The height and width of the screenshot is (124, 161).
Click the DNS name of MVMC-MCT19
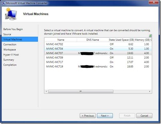pyautogui.click(x=93, y=67)
